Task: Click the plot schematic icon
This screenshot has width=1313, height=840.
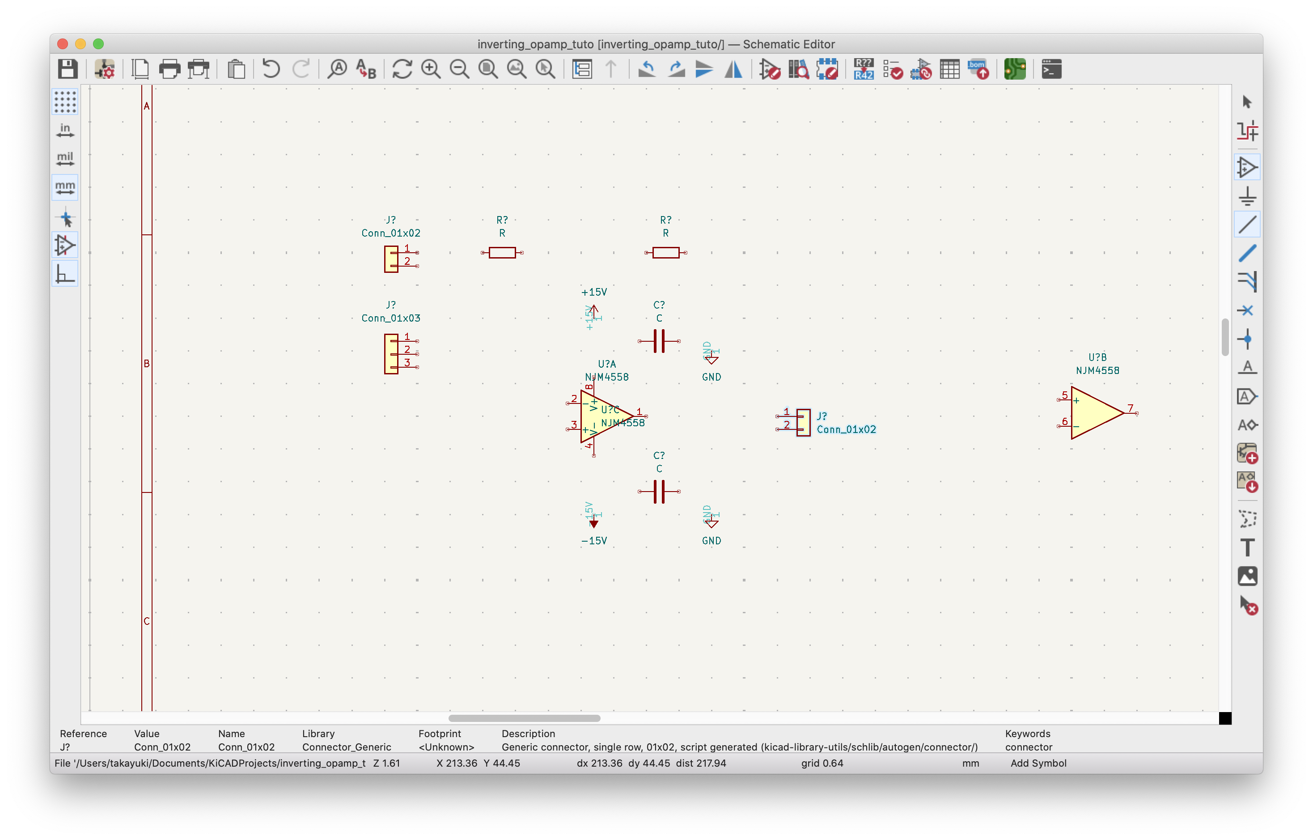Action: tap(199, 69)
